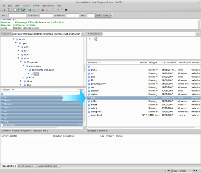Collapse the Opale folder in local tree

13,39
